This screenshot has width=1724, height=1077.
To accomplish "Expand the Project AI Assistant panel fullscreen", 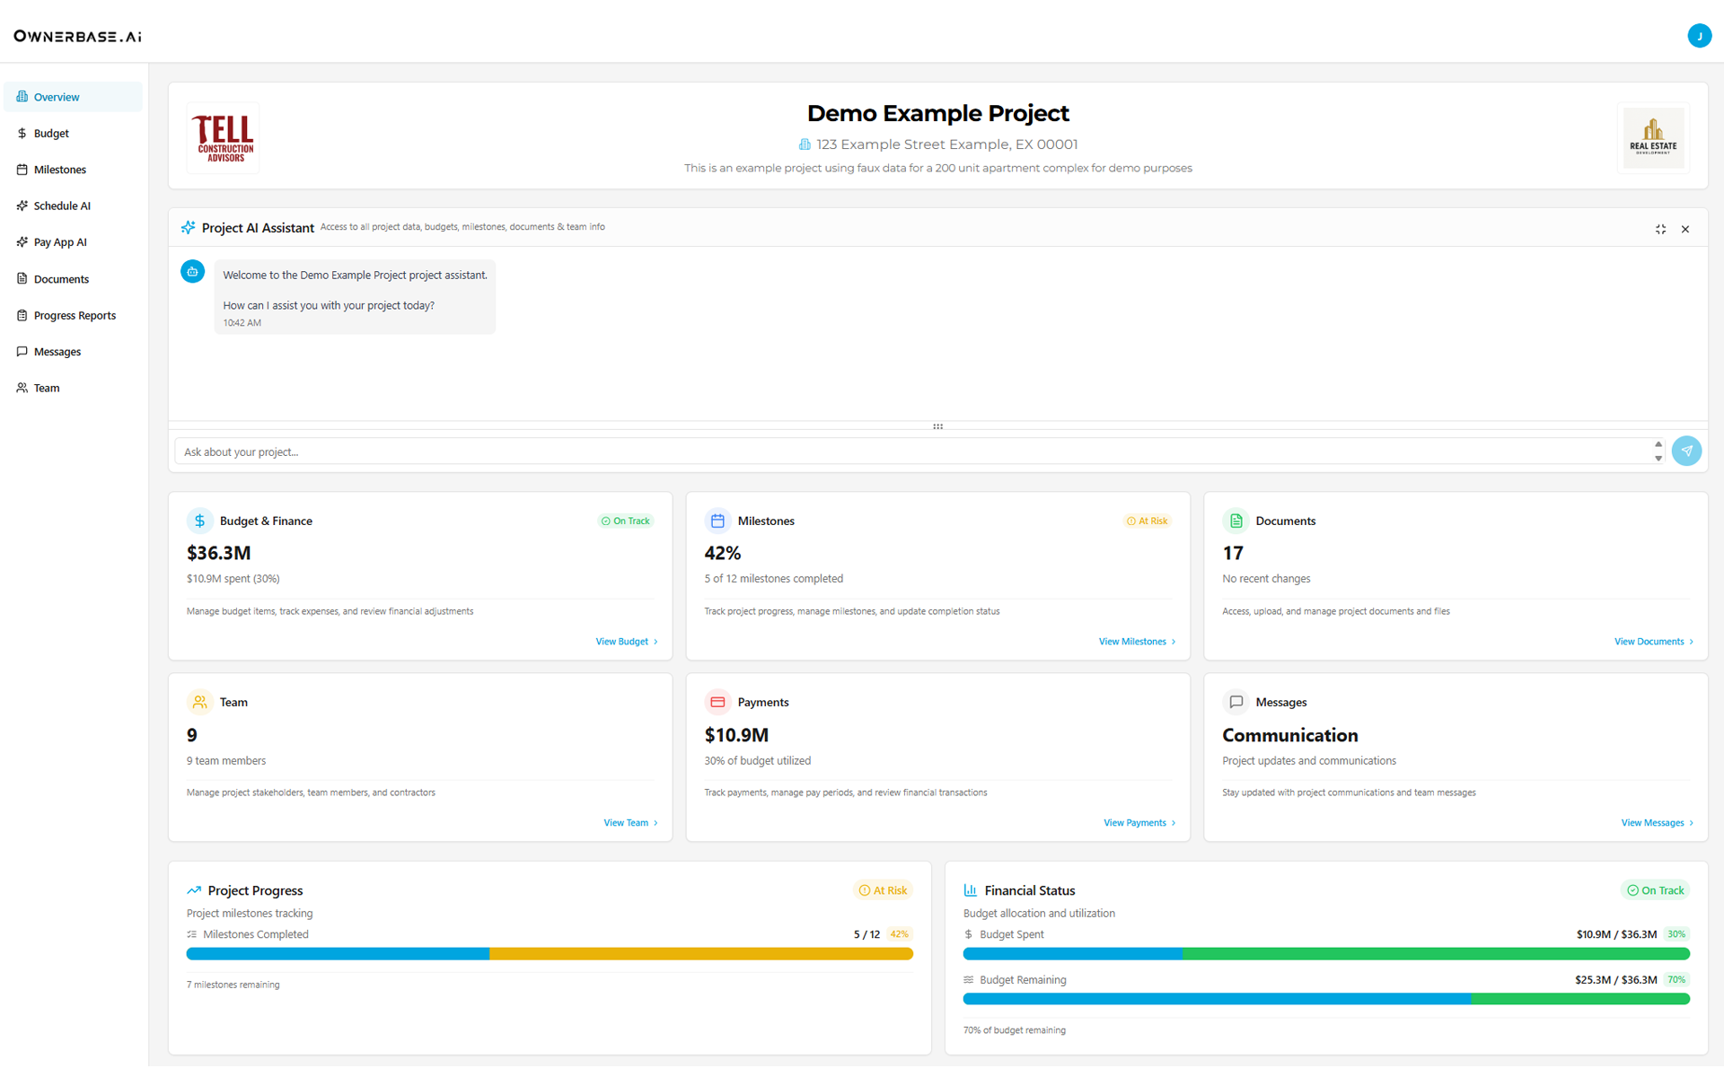I will (x=1660, y=229).
